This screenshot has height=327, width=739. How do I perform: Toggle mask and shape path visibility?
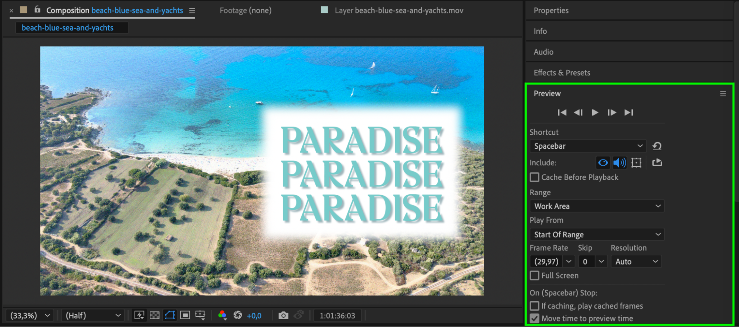pos(170,315)
